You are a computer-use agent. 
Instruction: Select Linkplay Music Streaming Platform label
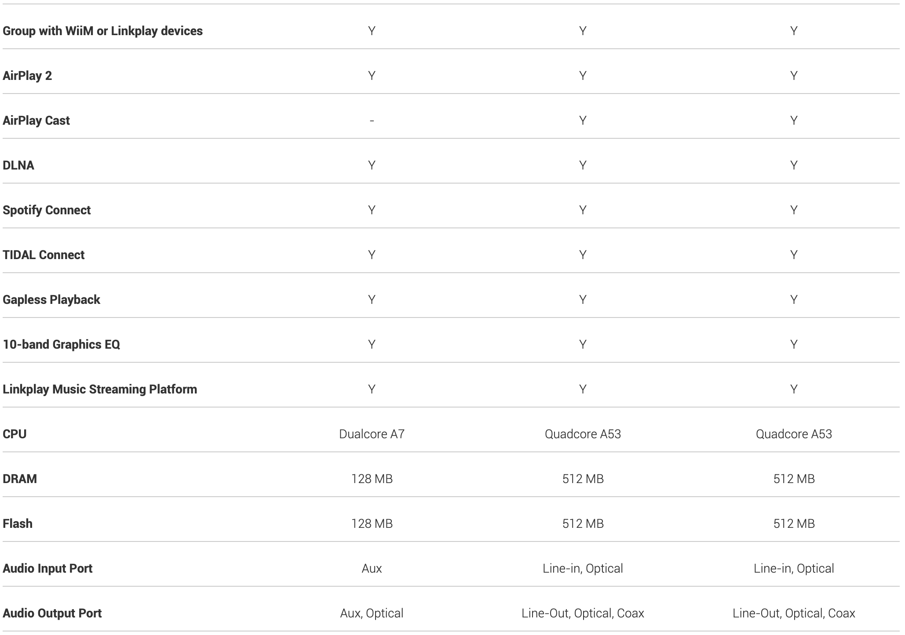pos(100,389)
